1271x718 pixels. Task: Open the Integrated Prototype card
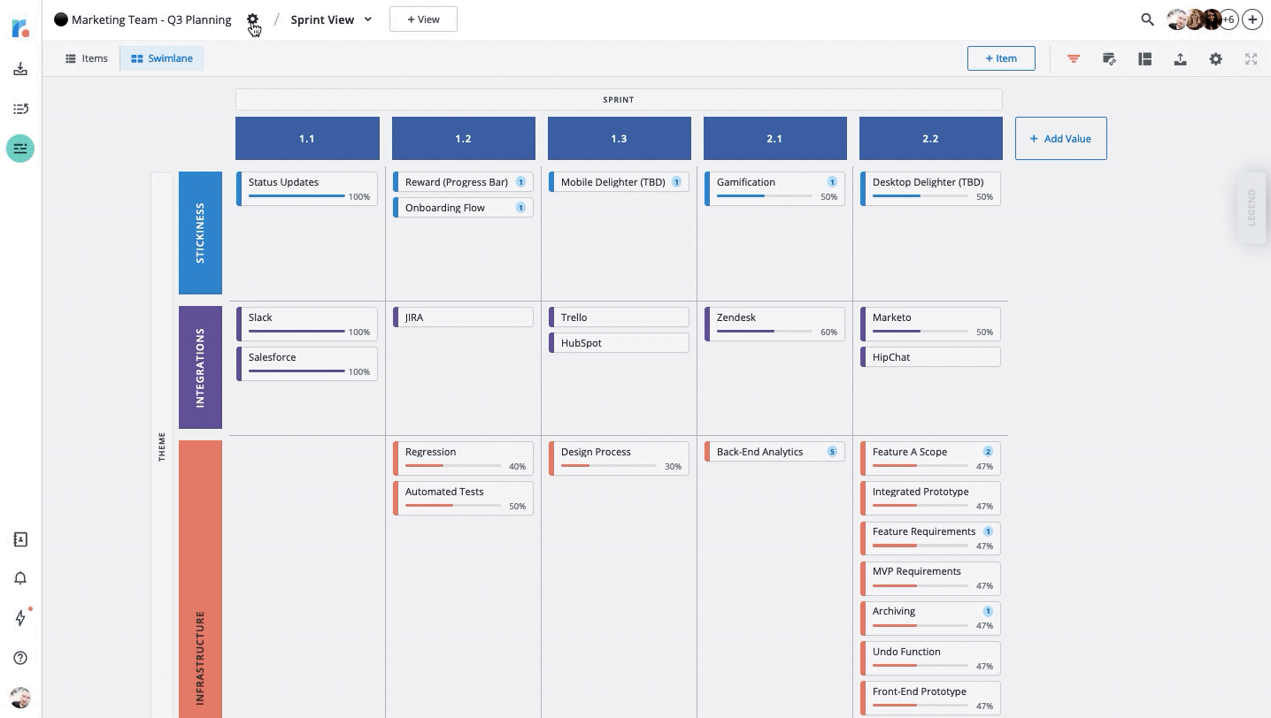click(x=930, y=498)
